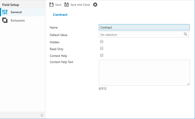This screenshot has width=195, height=119.
Task: Collapse the sidebar with double chevron
Action: [x=42, y=115]
